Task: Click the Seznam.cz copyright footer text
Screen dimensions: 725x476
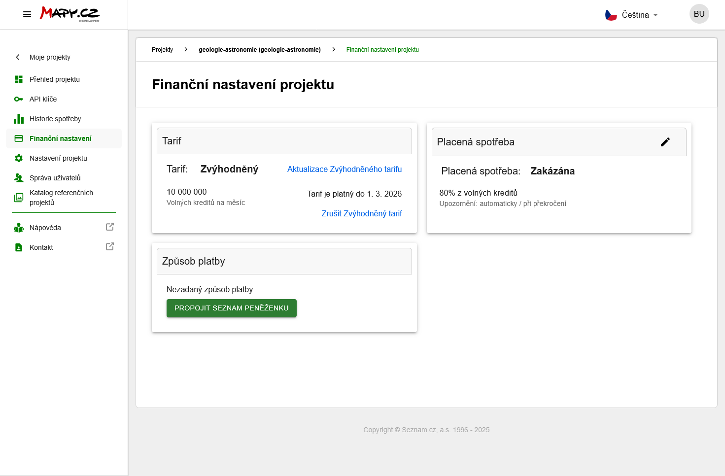Action: [426, 430]
